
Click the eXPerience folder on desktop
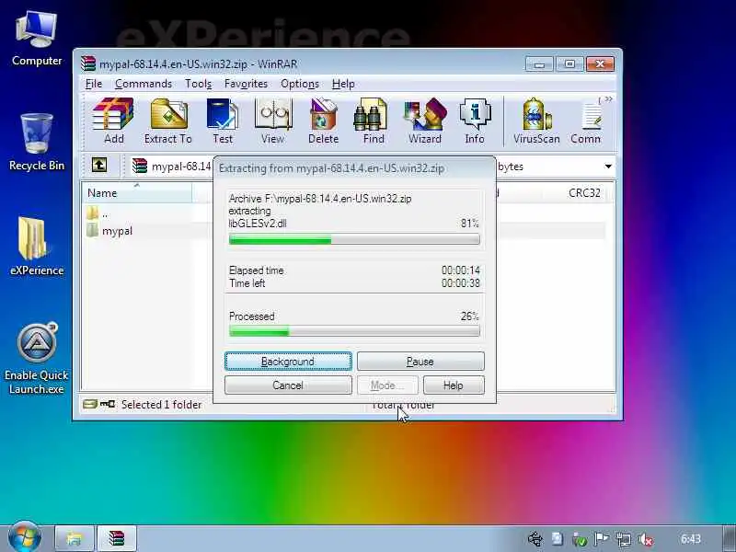(37, 247)
